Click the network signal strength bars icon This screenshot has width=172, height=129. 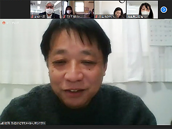pos(2,123)
